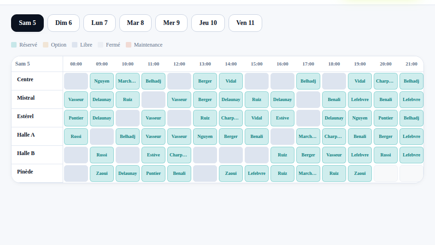The width and height of the screenshot is (435, 245).
Task: Open Benali booking on Mistral at 18:00
Action: click(334, 100)
